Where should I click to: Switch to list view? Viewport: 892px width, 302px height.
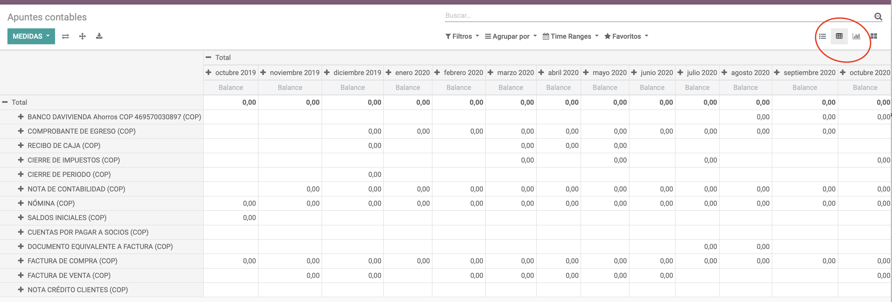(822, 36)
